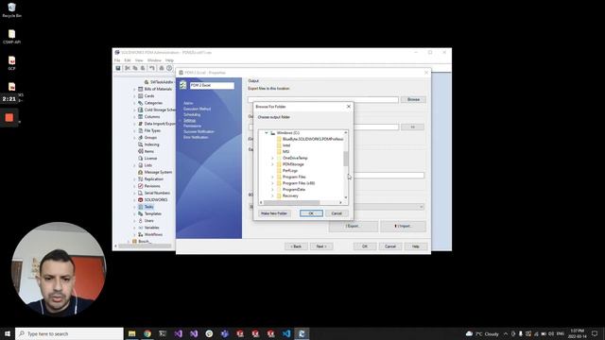
Task: Open the dropdown at bottom of Properties page
Action: pos(421,207)
